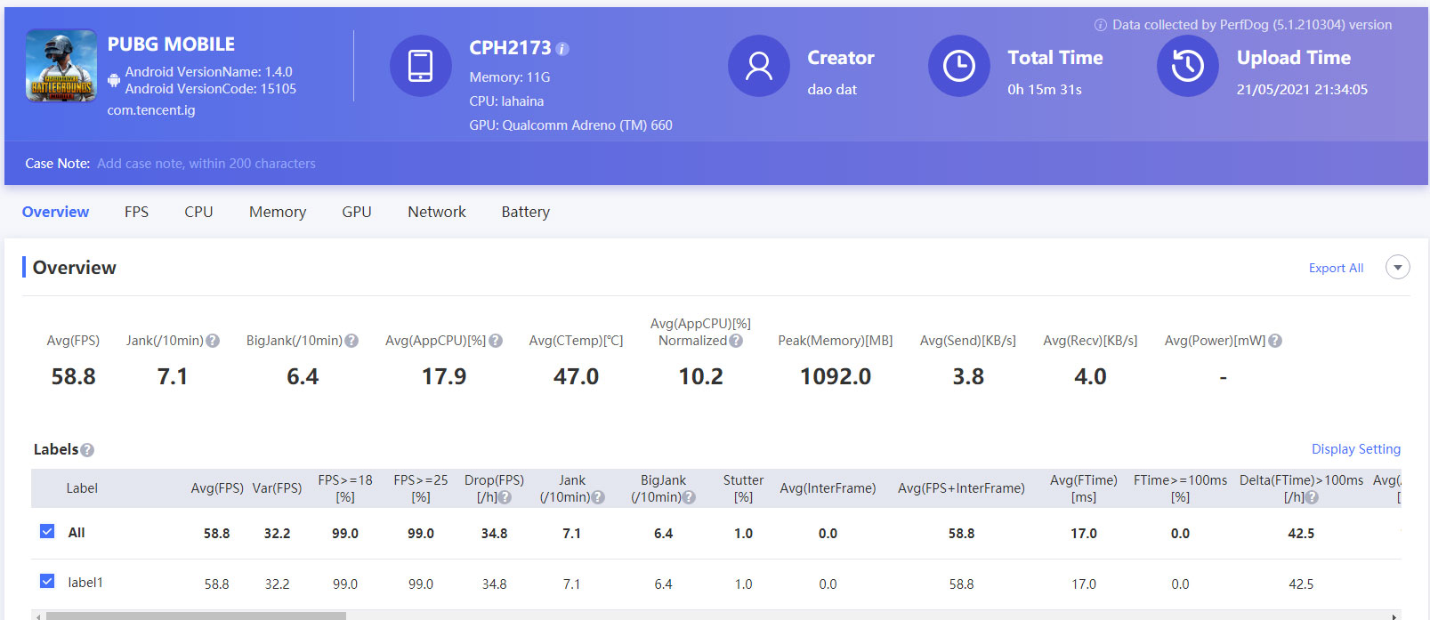Click the info icon near PerfDog version
Image resolution: width=1430 pixels, height=620 pixels.
pos(1101,25)
